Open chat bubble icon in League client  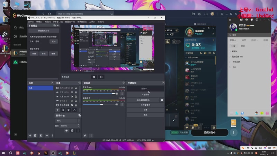[187, 128]
